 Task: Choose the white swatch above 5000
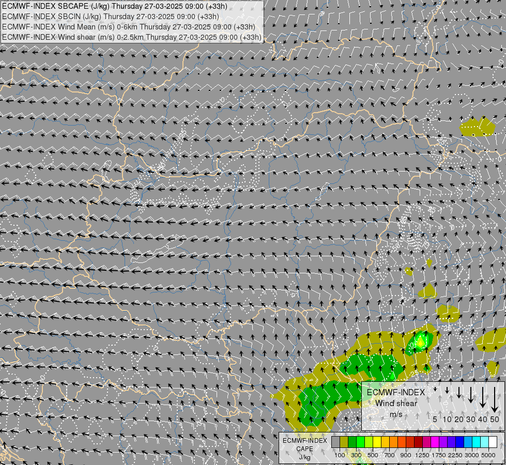click(494, 442)
